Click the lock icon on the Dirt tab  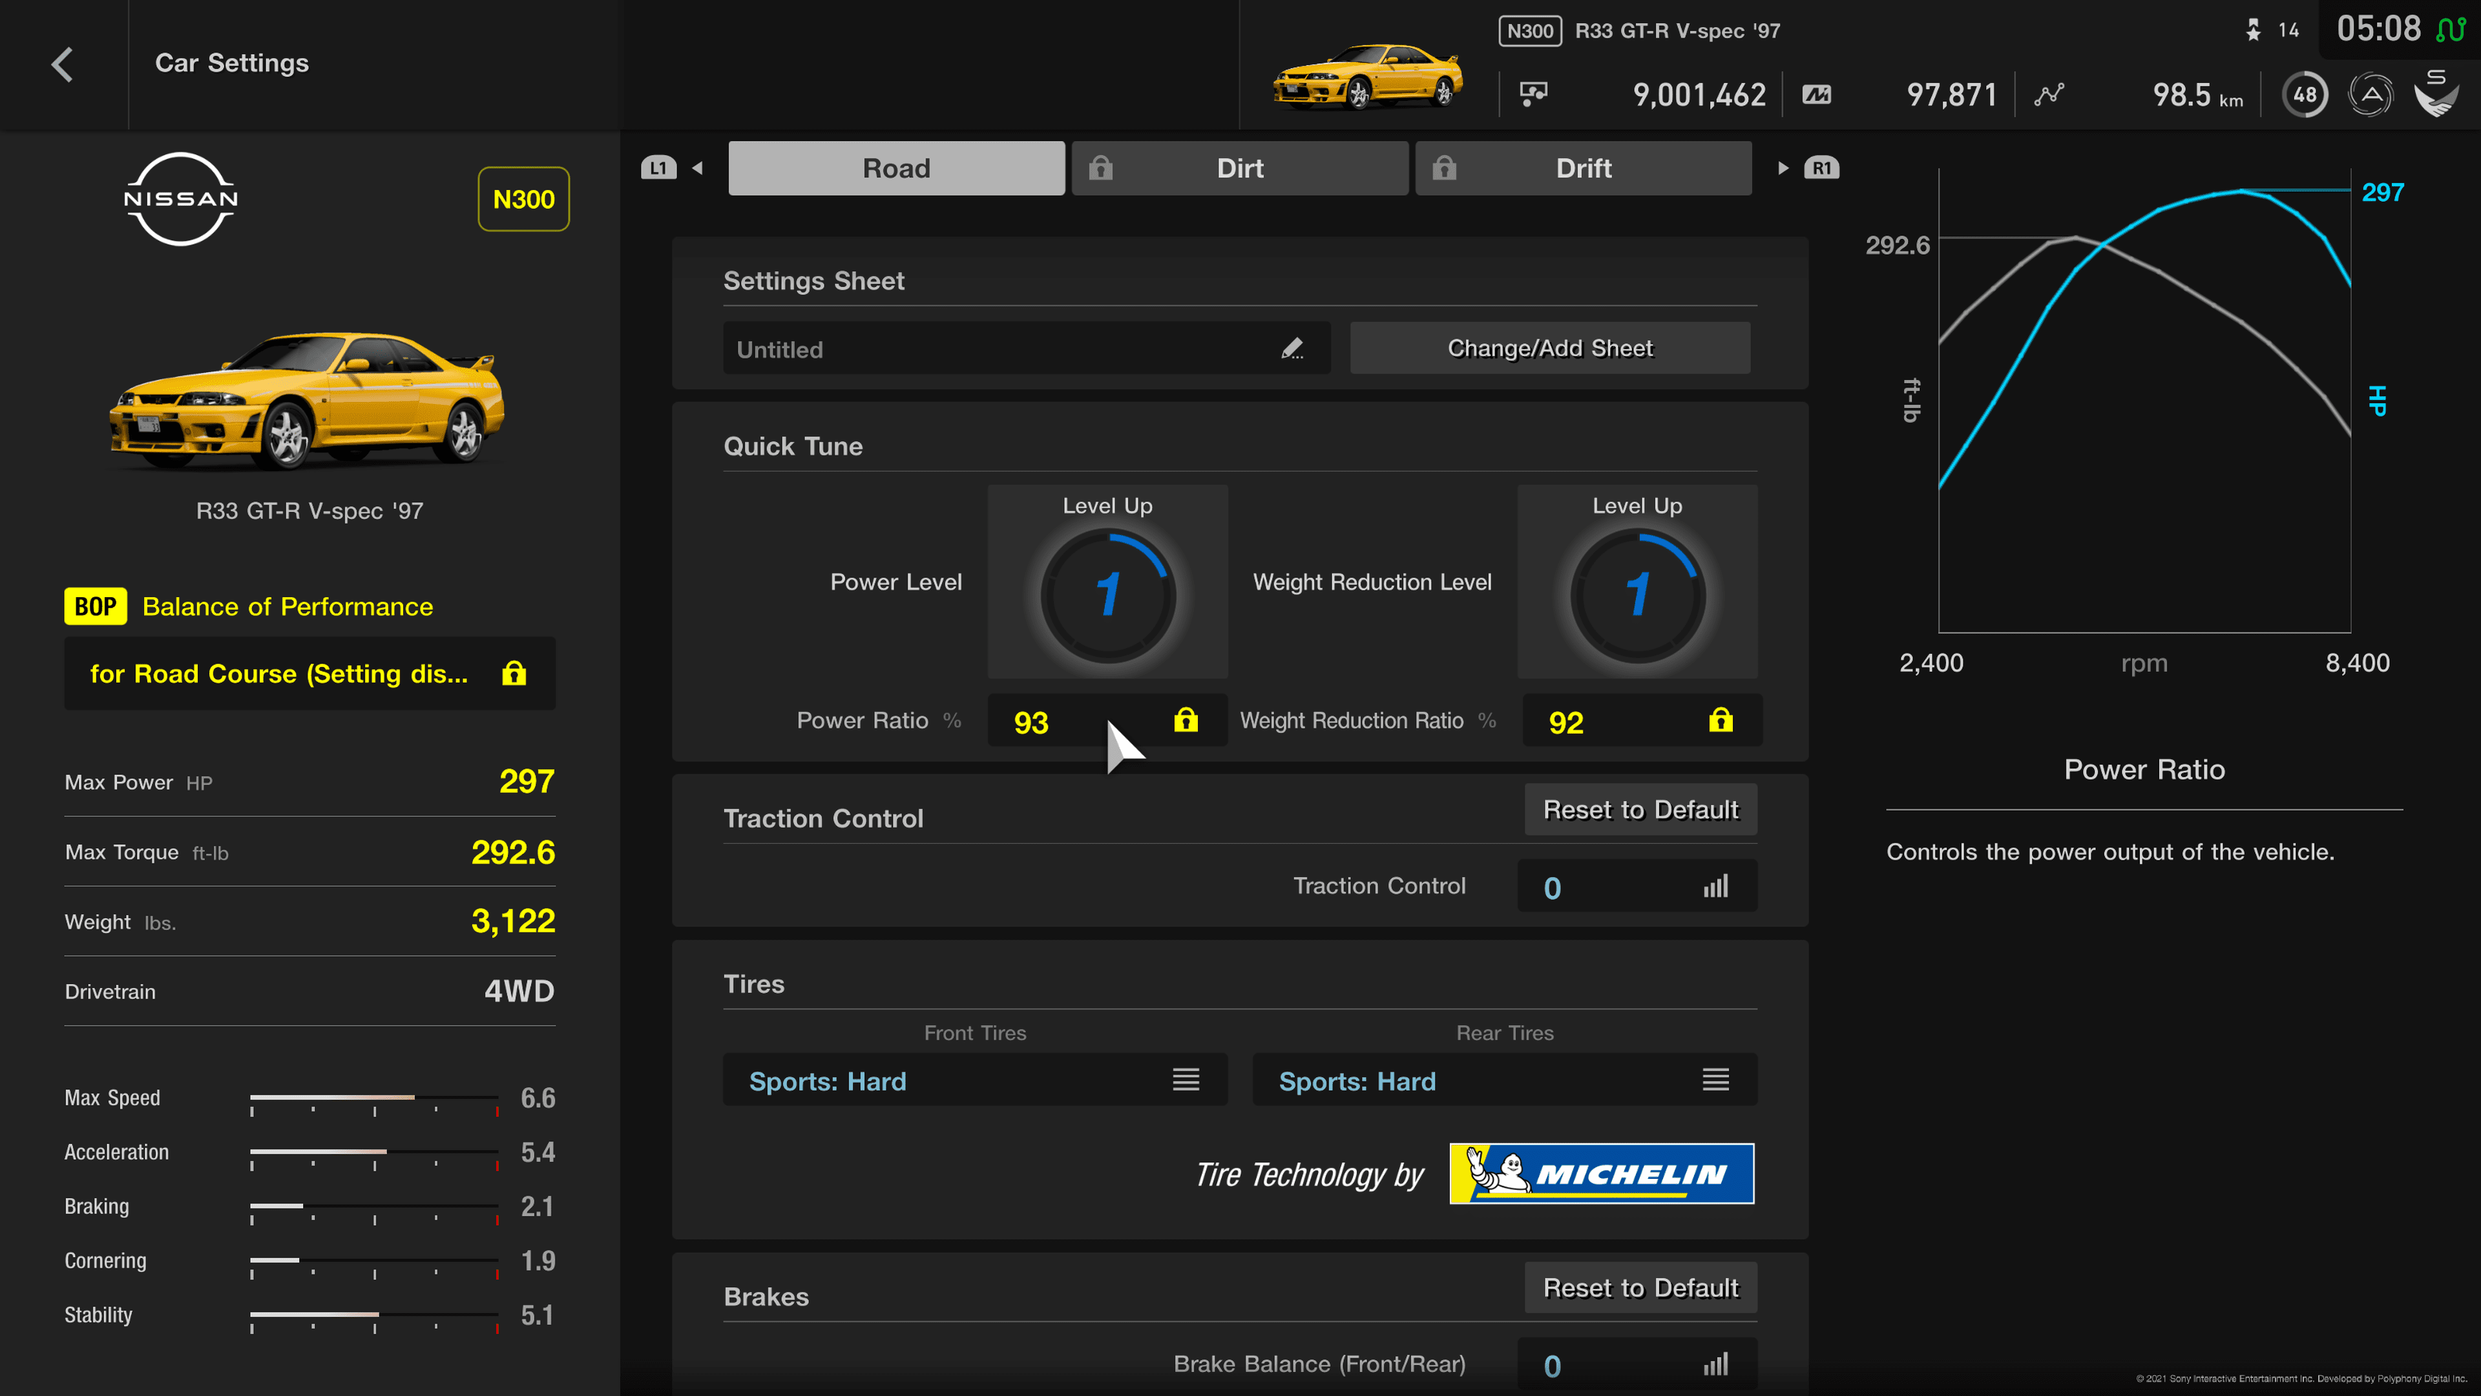click(1101, 167)
